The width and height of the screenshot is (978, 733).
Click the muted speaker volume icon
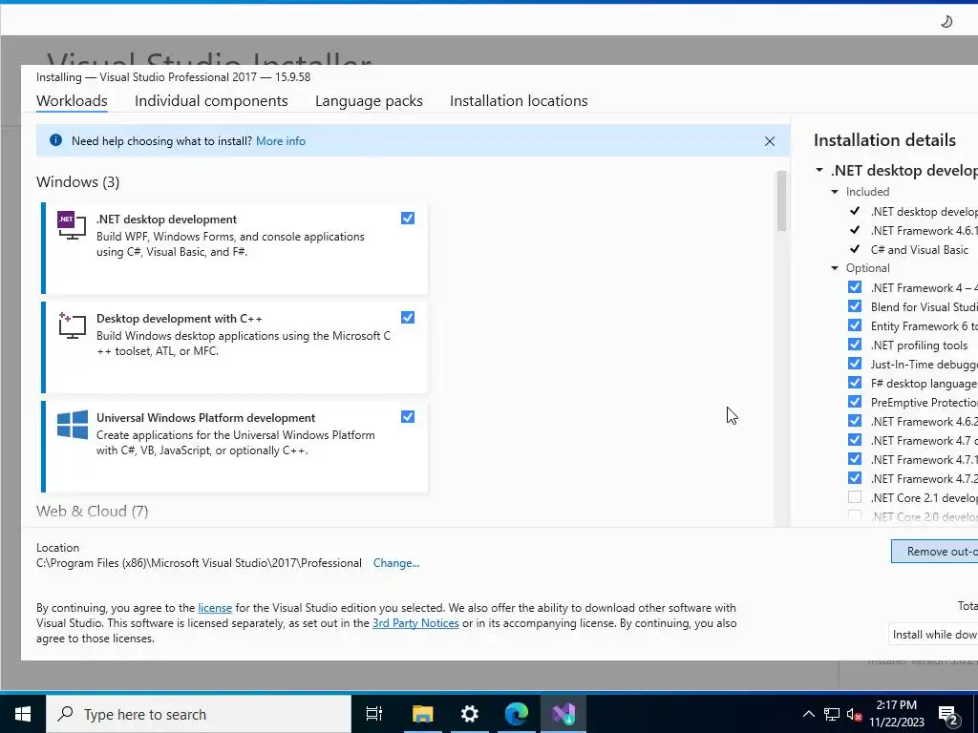pos(855,714)
